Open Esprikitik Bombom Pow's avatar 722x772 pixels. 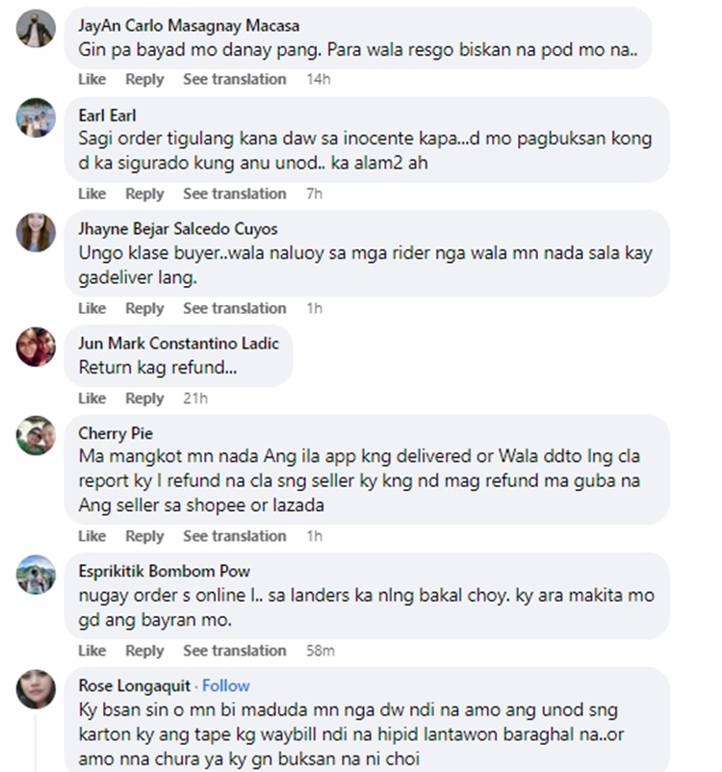click(x=36, y=575)
